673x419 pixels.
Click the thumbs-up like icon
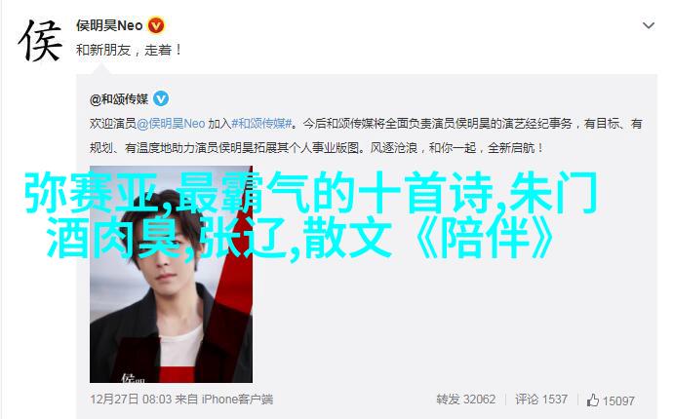click(x=593, y=400)
